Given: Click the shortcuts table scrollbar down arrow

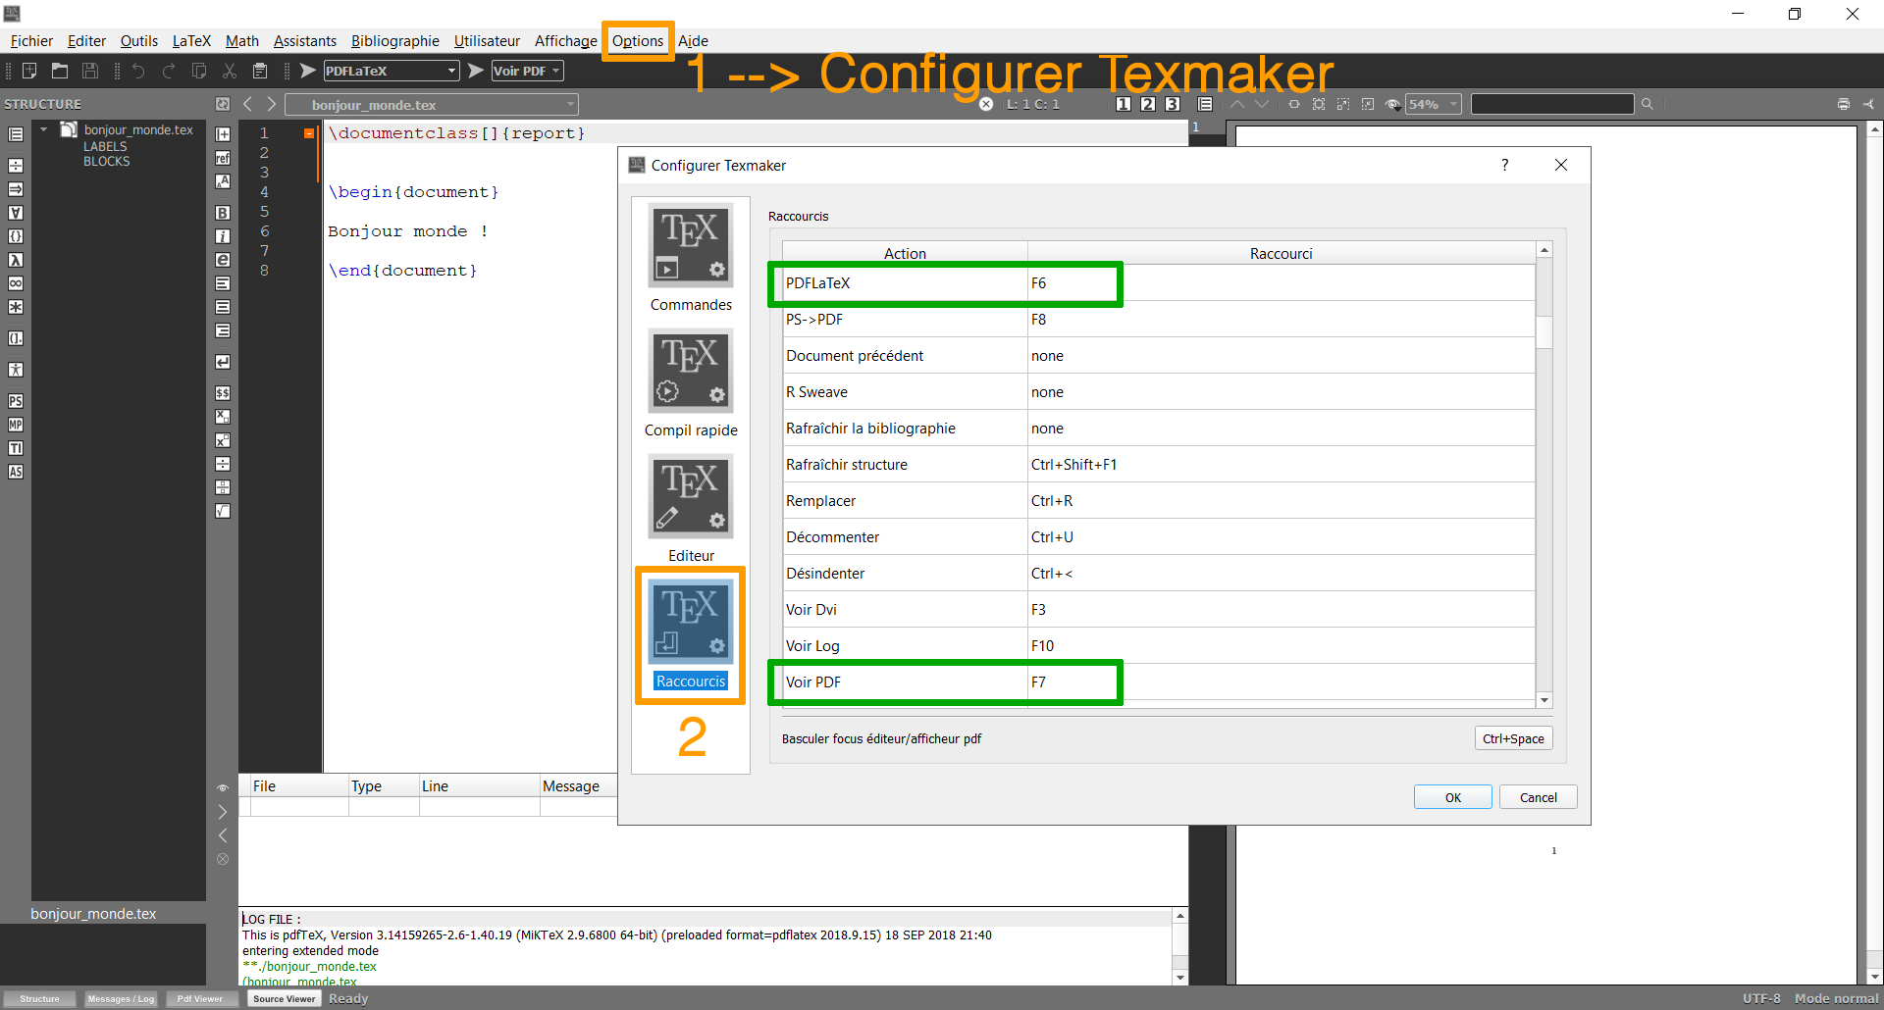Looking at the screenshot, I should [x=1544, y=699].
